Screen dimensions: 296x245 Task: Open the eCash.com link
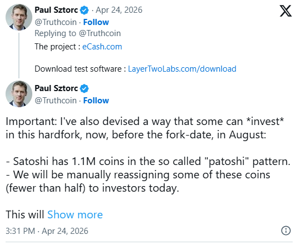point(102,47)
